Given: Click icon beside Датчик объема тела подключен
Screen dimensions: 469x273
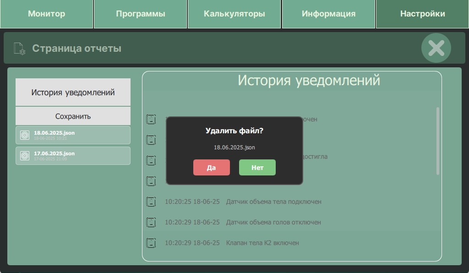Looking at the screenshot, I should click(x=151, y=202).
